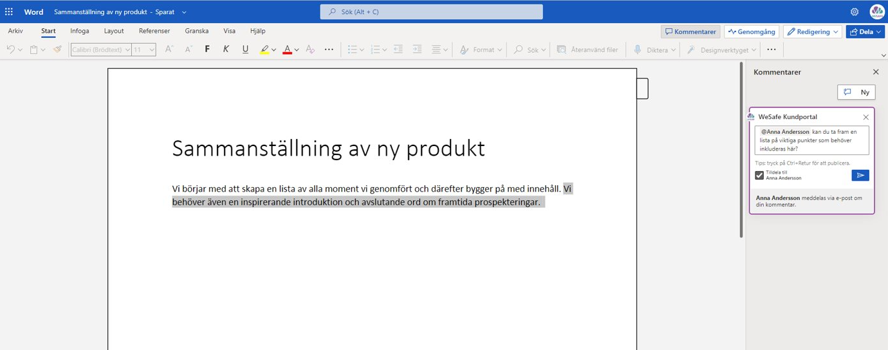Click the Format Painter brush icon
Viewport: 888px width, 350px height.
[57, 50]
